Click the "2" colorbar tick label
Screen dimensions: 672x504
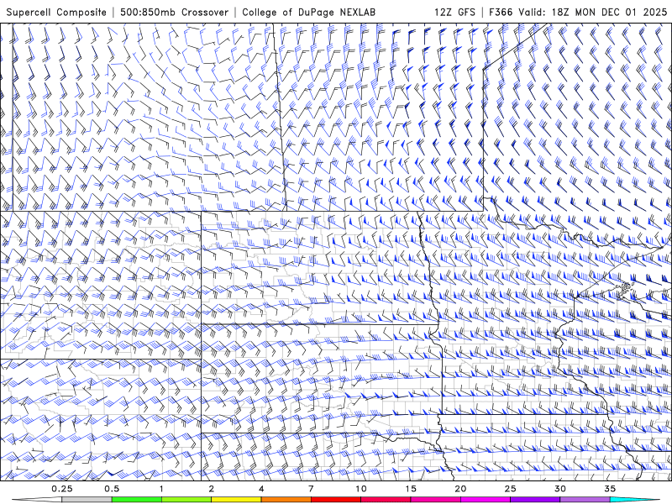pyautogui.click(x=212, y=489)
